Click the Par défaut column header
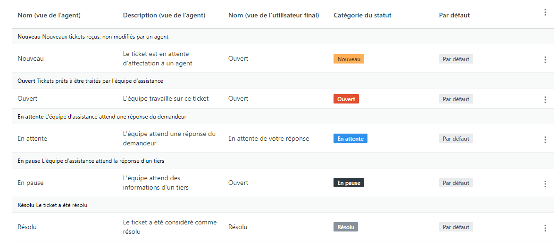Image resolution: width=559 pixels, height=247 pixels. pos(454,15)
